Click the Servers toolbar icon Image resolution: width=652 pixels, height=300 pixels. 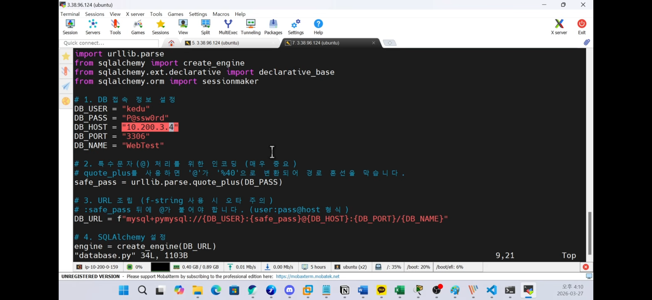tap(93, 27)
